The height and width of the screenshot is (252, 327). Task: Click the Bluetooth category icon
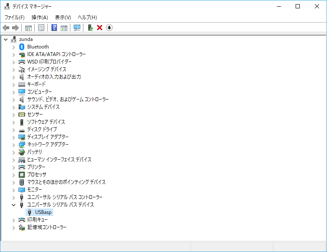click(x=22, y=47)
